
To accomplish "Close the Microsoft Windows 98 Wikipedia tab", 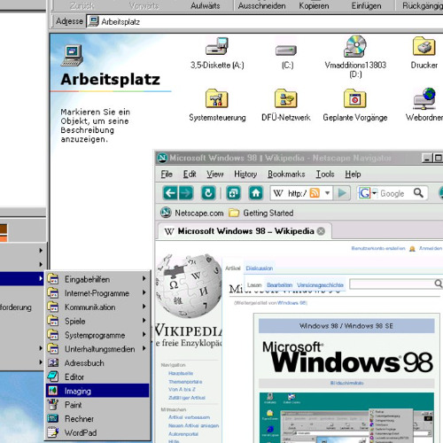I will click(321, 231).
